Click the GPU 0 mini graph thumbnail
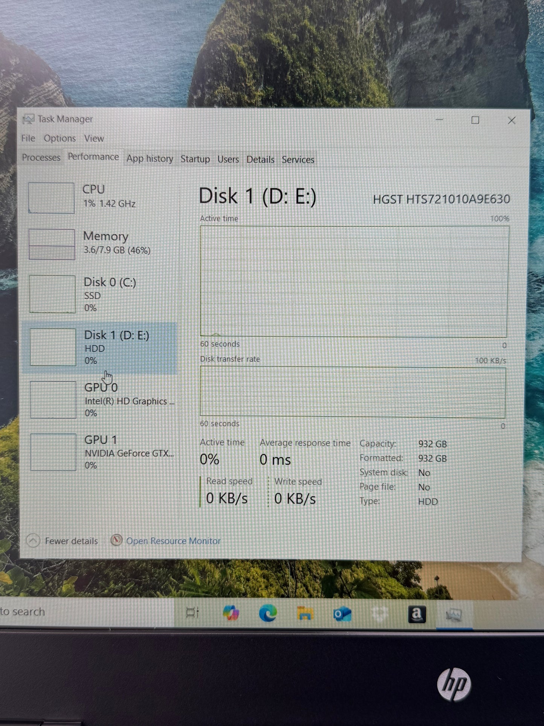The image size is (544, 726). (53, 400)
